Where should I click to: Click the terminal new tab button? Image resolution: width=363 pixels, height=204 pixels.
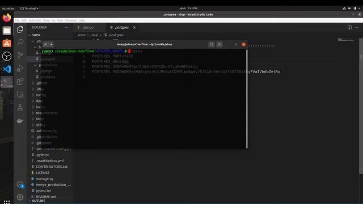click(x=45, y=44)
